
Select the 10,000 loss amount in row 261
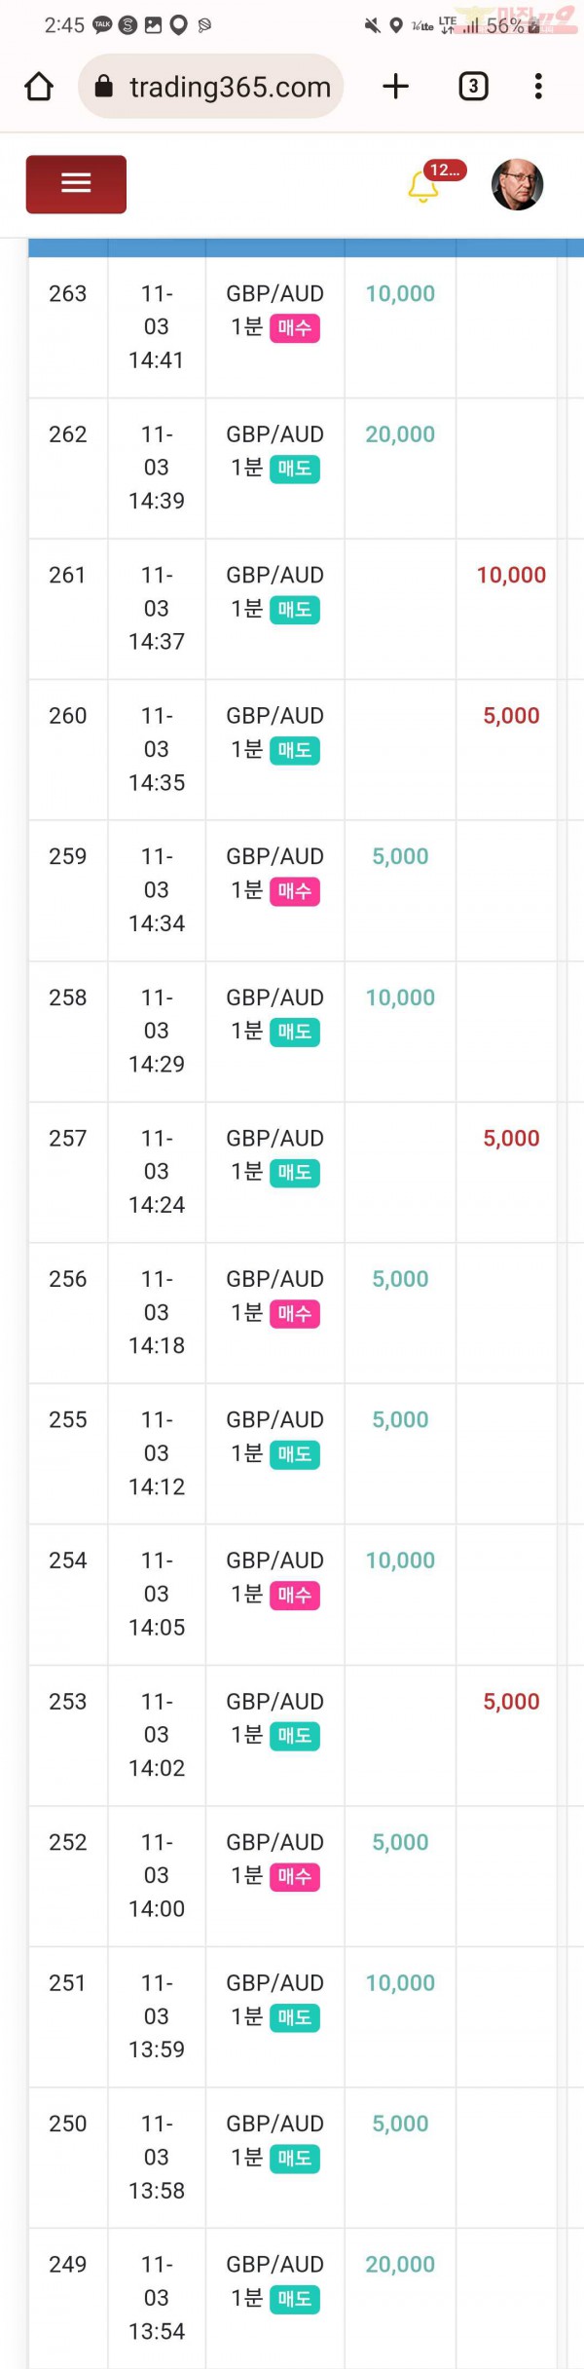click(511, 575)
